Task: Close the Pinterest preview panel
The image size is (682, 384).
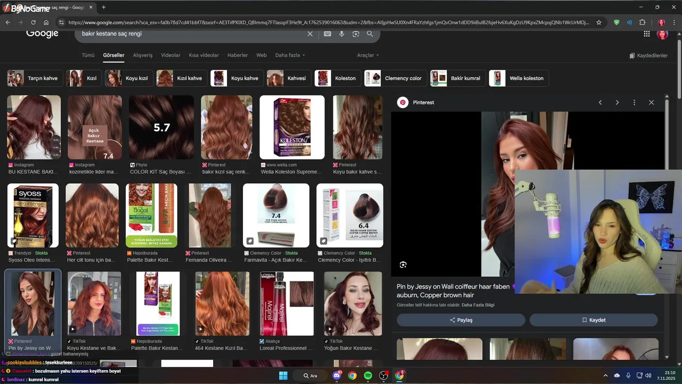Action: [x=651, y=102]
